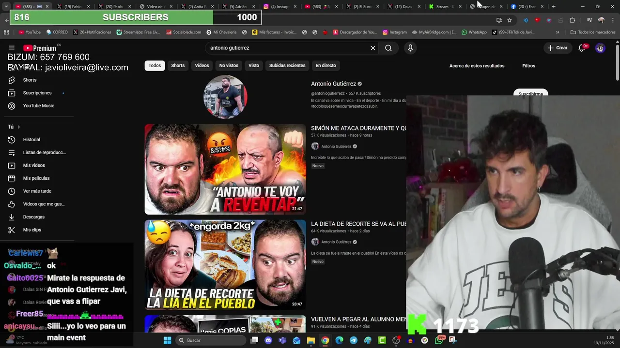
Task: Select the Subidas recientes filter chip
Action: click(287, 65)
